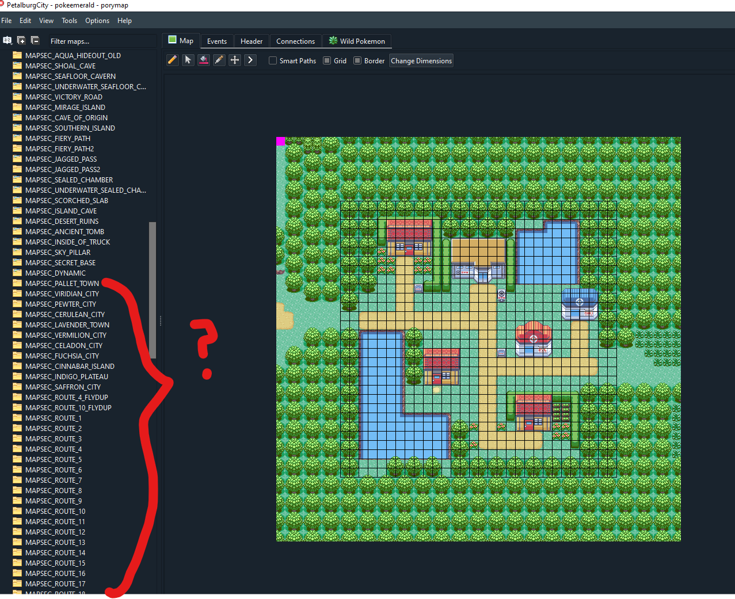Select the Pointer selection tool
This screenshot has height=599, width=735.
click(188, 60)
